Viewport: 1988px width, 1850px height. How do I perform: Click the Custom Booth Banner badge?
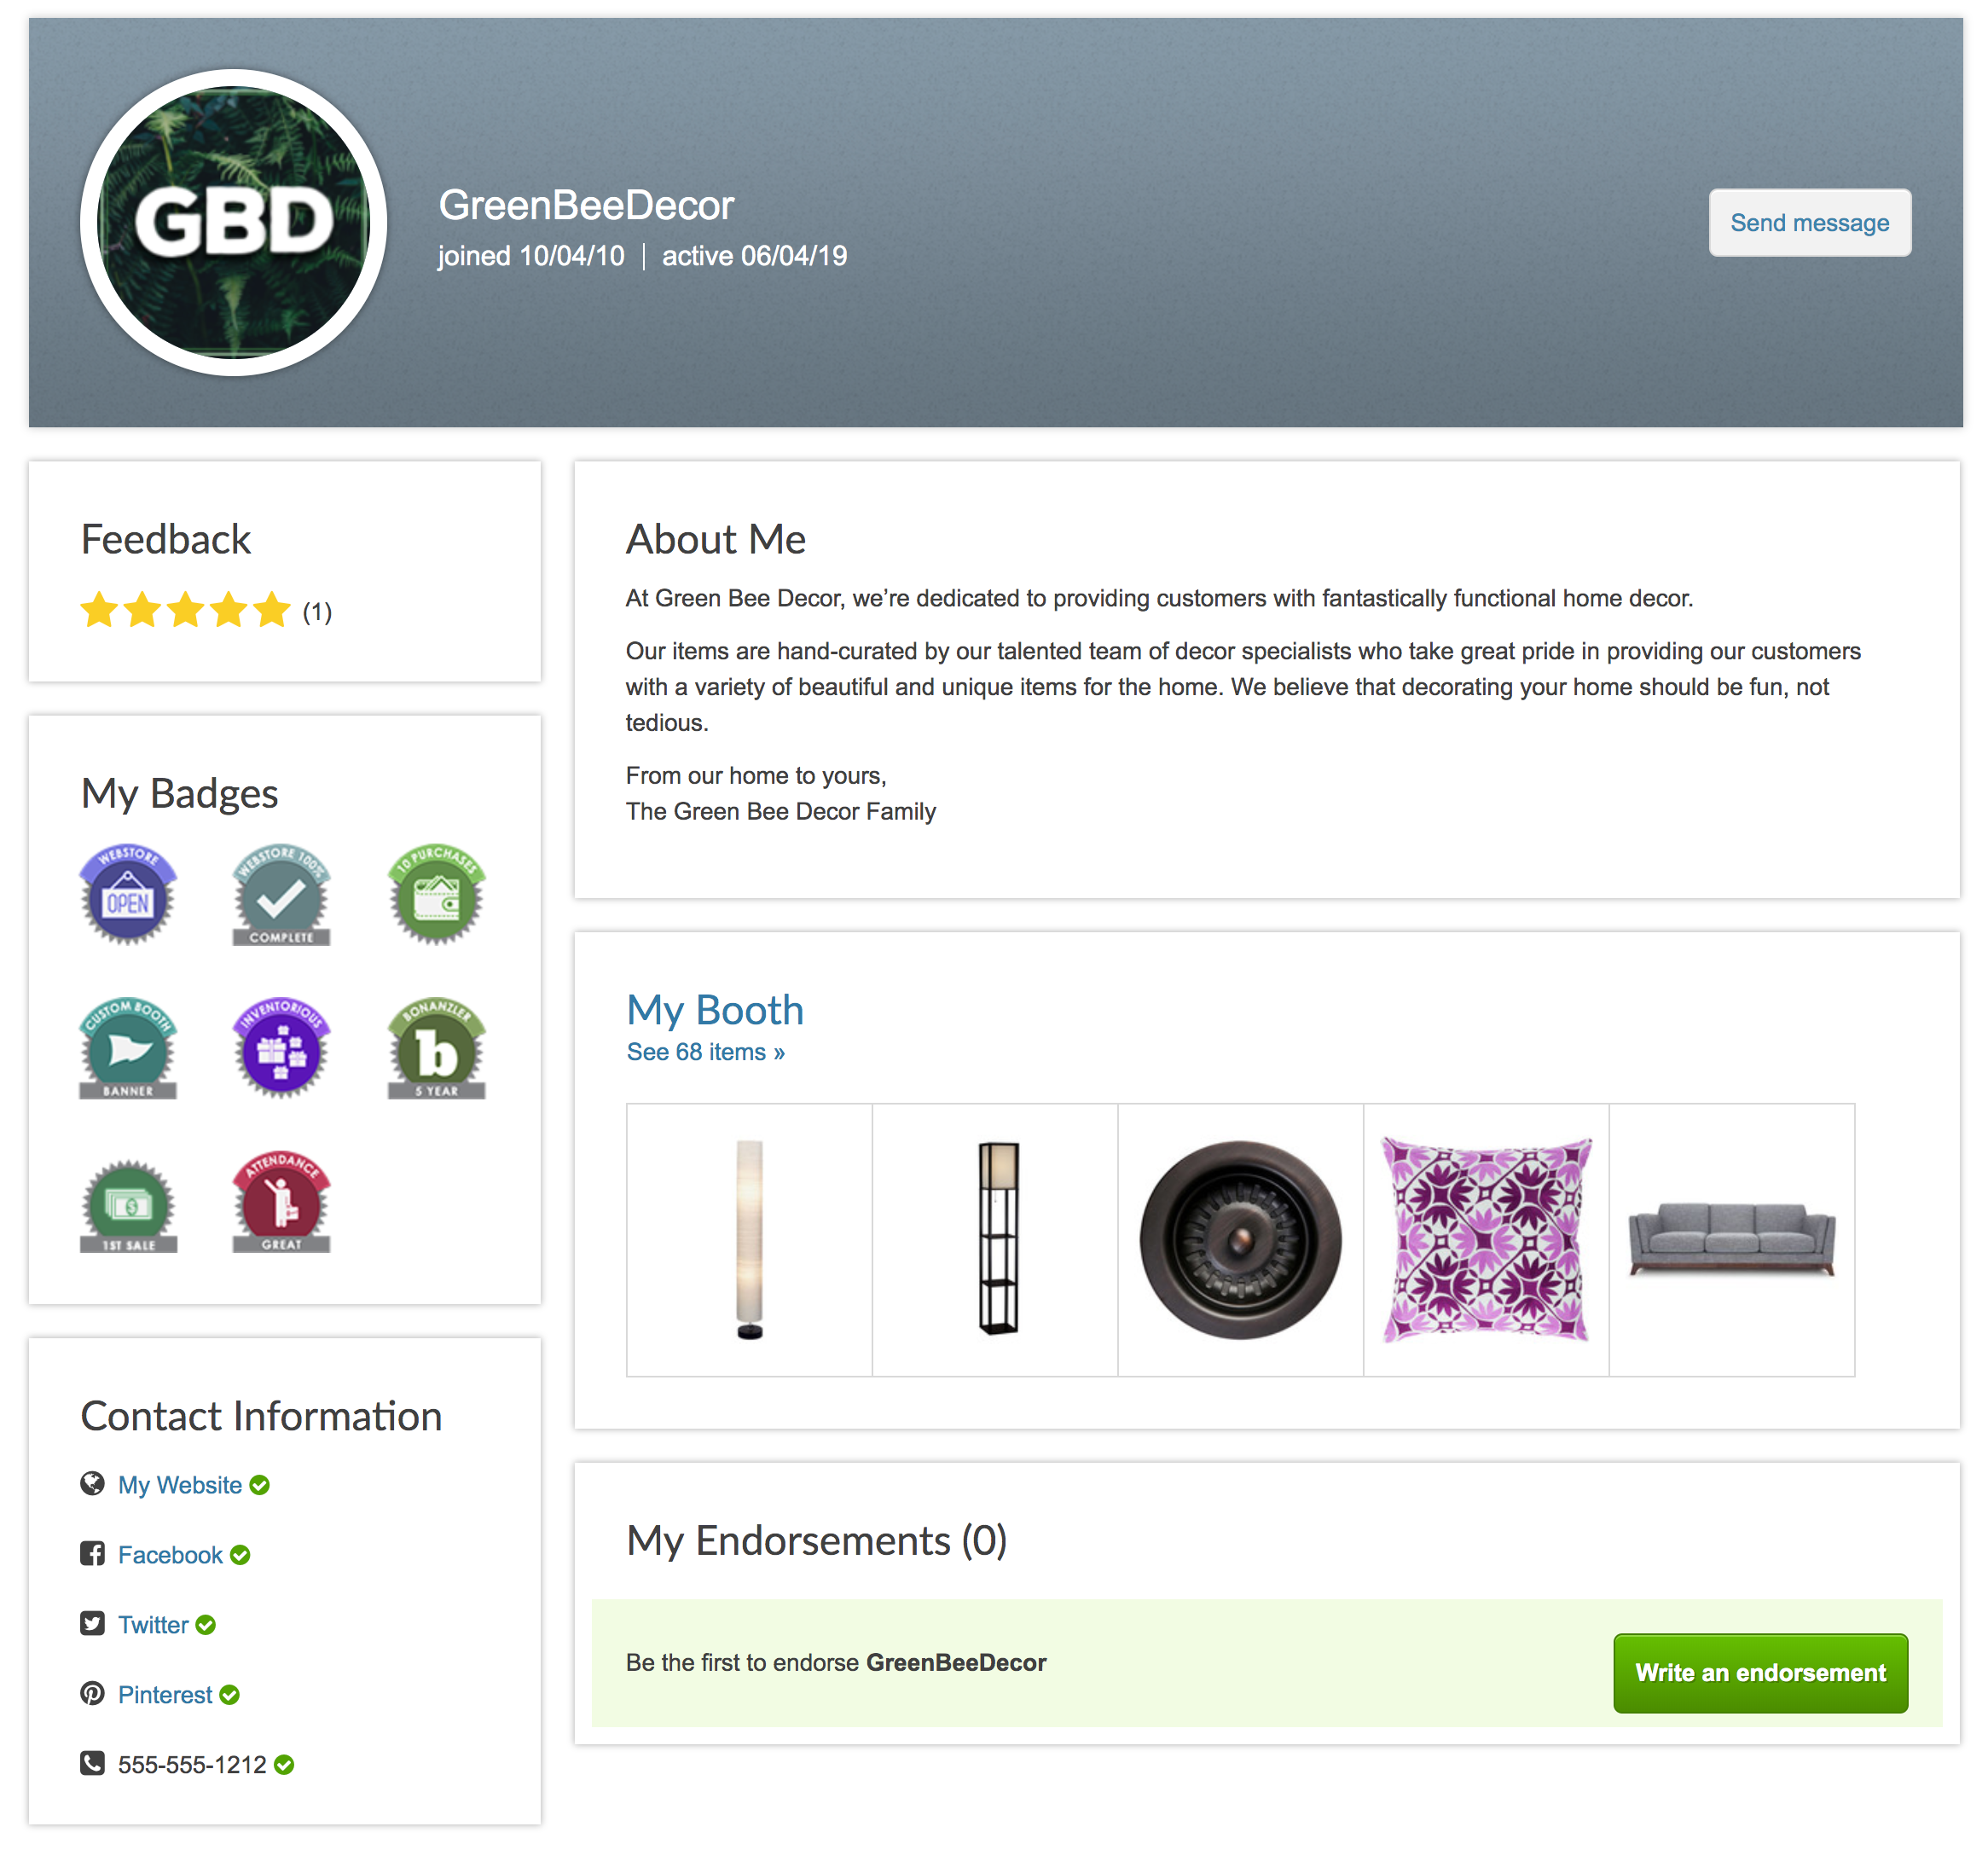[128, 1048]
